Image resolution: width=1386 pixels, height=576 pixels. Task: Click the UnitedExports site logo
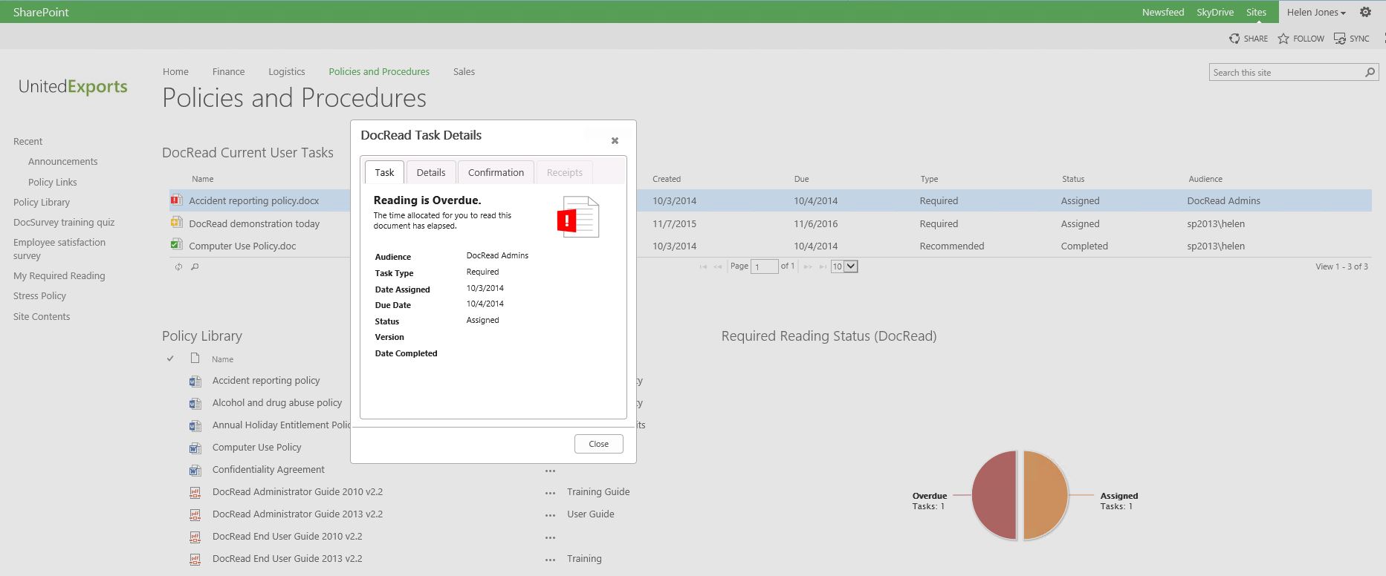click(73, 87)
